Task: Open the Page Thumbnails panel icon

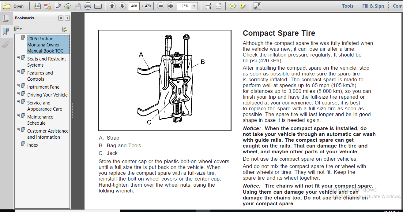Action: [x=6, y=18]
